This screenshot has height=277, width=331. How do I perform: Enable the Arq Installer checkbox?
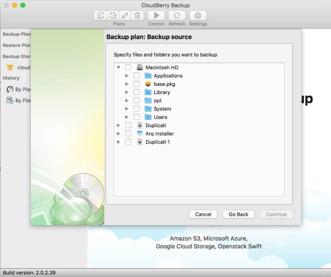128,133
